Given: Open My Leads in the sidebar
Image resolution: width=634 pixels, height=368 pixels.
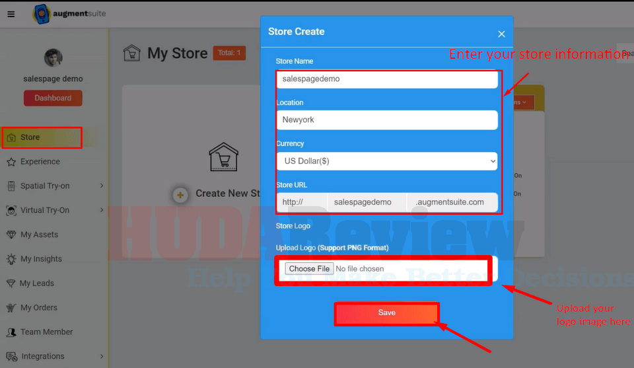Looking at the screenshot, I should [37, 283].
